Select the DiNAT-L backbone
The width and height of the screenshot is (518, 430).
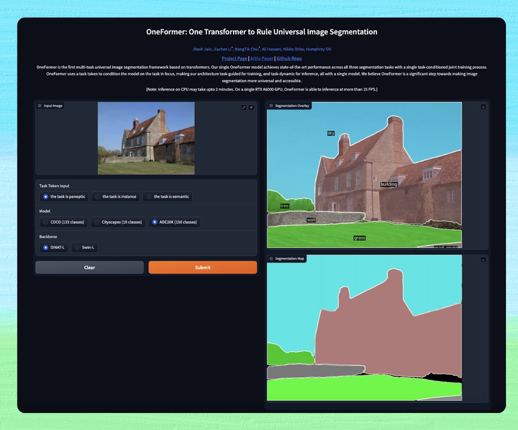46,248
